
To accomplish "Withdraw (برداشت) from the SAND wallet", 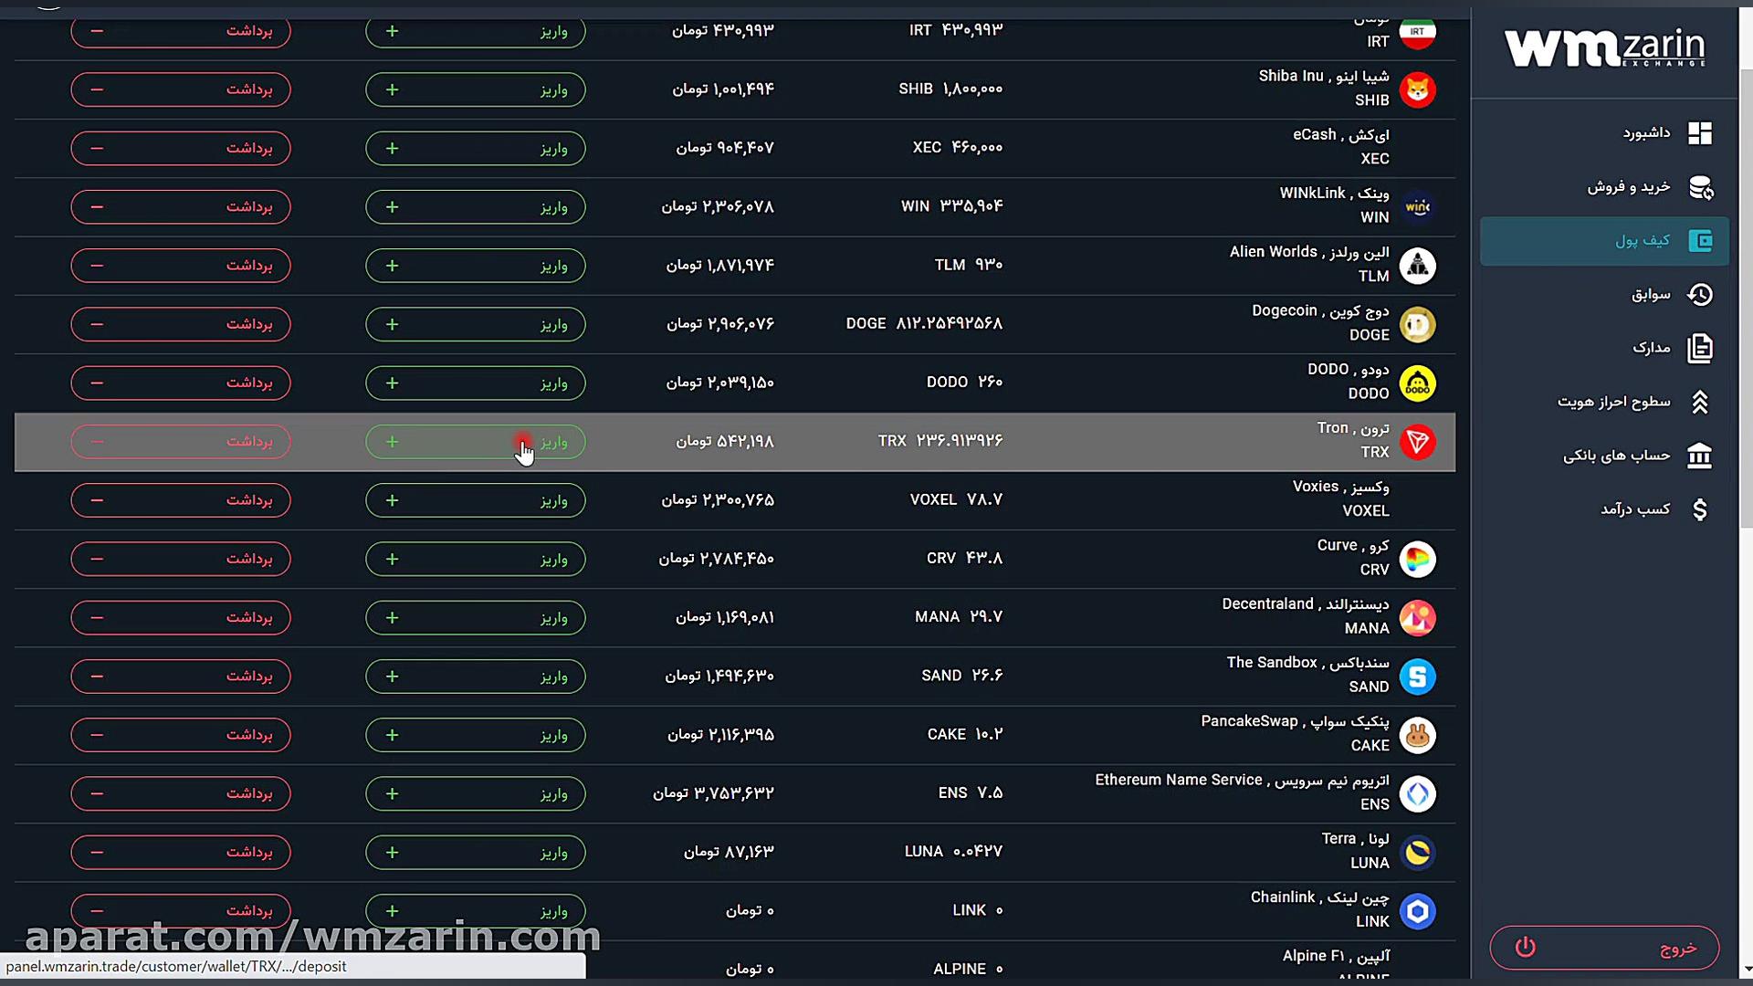I will (181, 677).
